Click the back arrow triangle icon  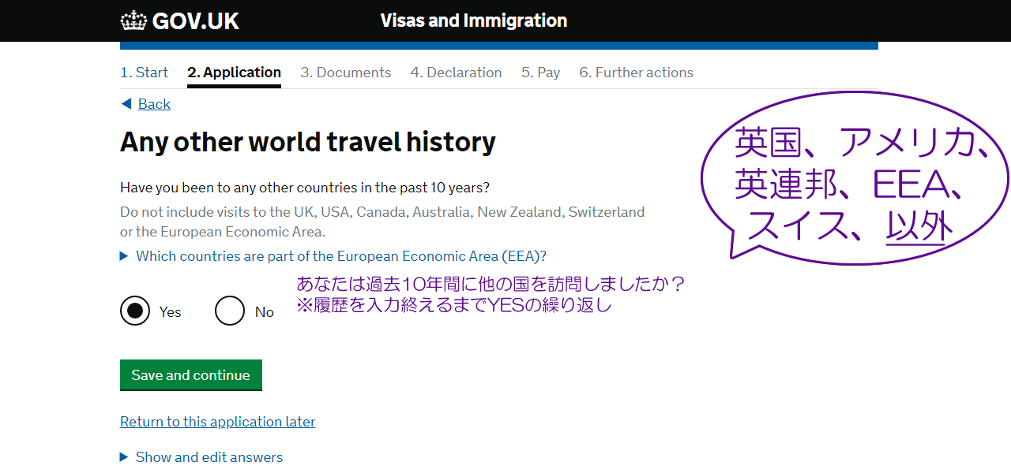coord(126,104)
